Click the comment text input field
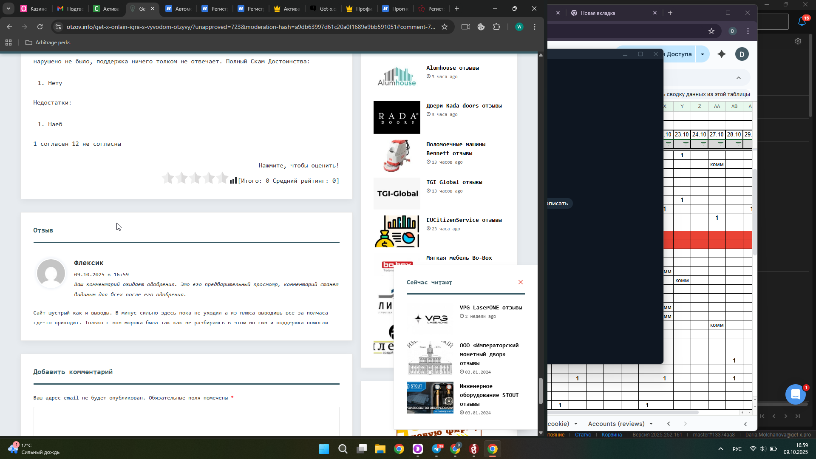Screen dimensions: 816x459 point(186,421)
